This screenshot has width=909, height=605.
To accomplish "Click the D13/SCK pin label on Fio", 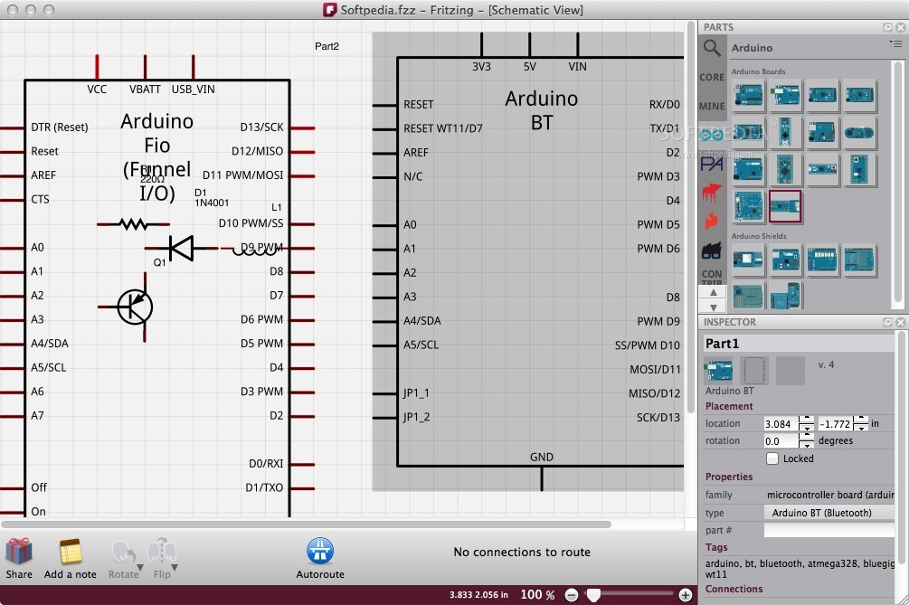I will point(262,127).
